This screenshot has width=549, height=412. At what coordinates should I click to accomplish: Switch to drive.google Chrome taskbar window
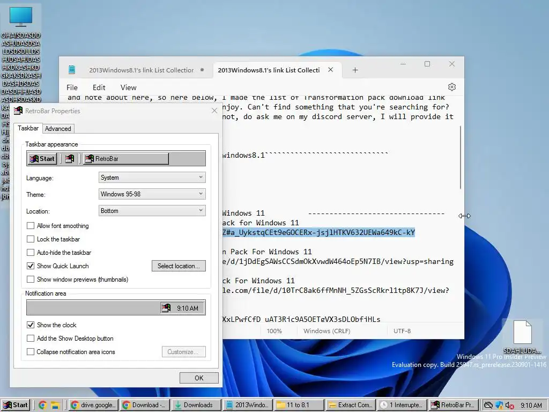point(93,405)
